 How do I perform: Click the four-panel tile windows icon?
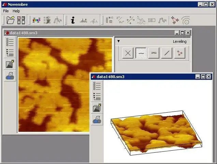(x=21, y=20)
